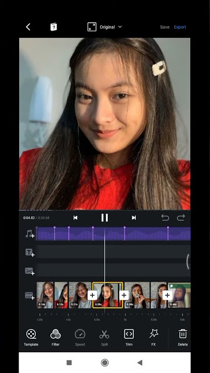Image resolution: width=210 pixels, height=373 pixels.
Task: Choose the Split scissors tool
Action: tap(104, 337)
